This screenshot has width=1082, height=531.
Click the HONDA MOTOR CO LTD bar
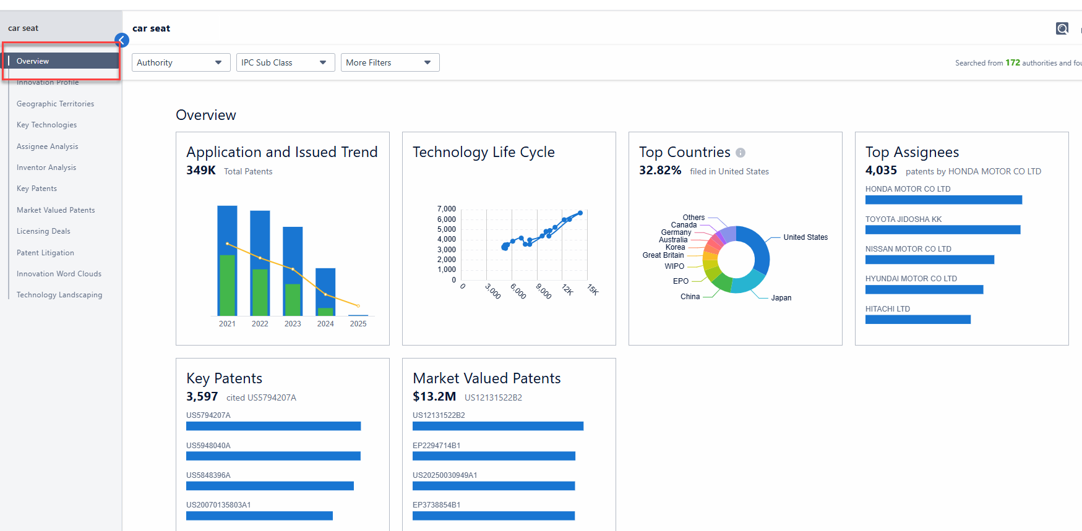point(943,200)
